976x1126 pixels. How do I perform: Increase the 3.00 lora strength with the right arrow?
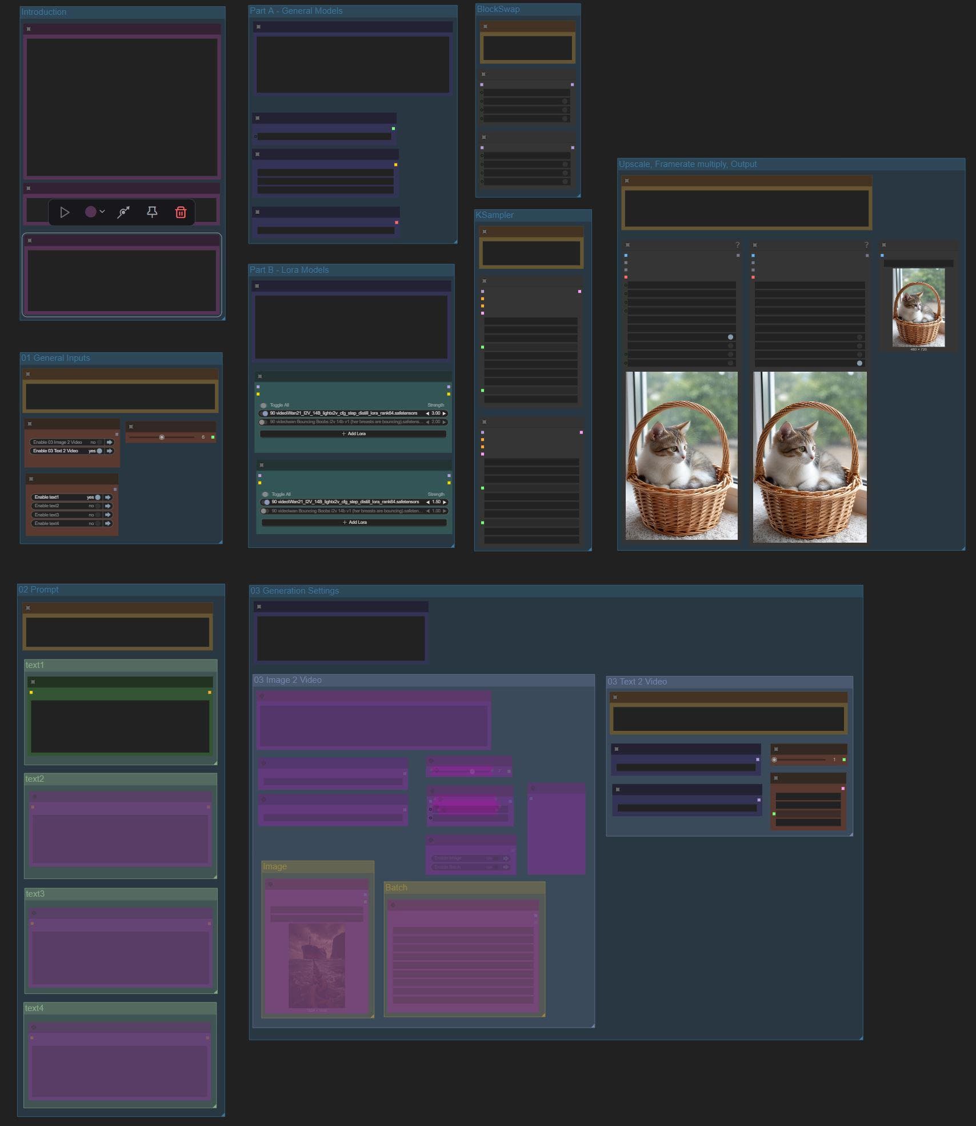tap(444, 413)
